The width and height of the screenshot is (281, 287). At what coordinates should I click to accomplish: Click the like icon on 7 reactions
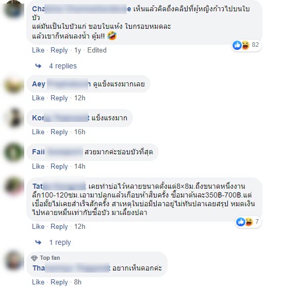pos(241,222)
